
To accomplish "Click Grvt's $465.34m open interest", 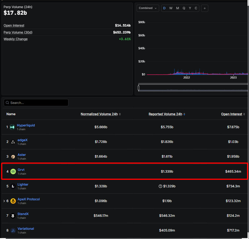I will point(233,171).
